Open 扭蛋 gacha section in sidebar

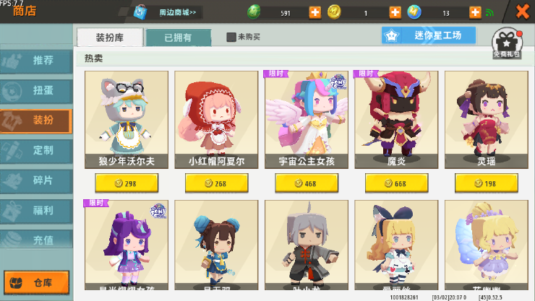pyautogui.click(x=36, y=90)
